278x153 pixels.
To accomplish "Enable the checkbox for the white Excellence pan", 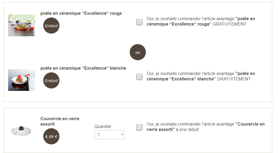I will [139, 77].
